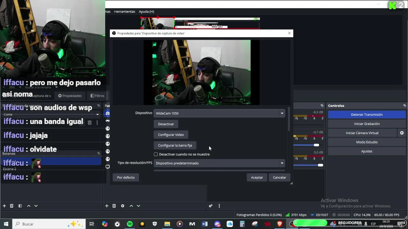Open source properties gear in sources toolbar

123,206
